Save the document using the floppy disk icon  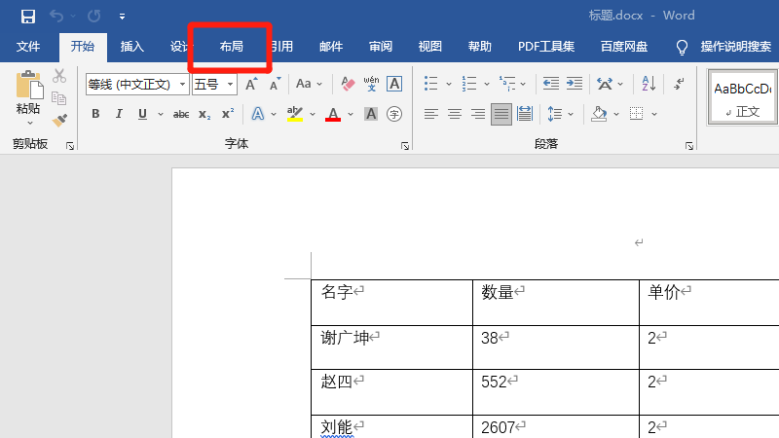point(28,16)
